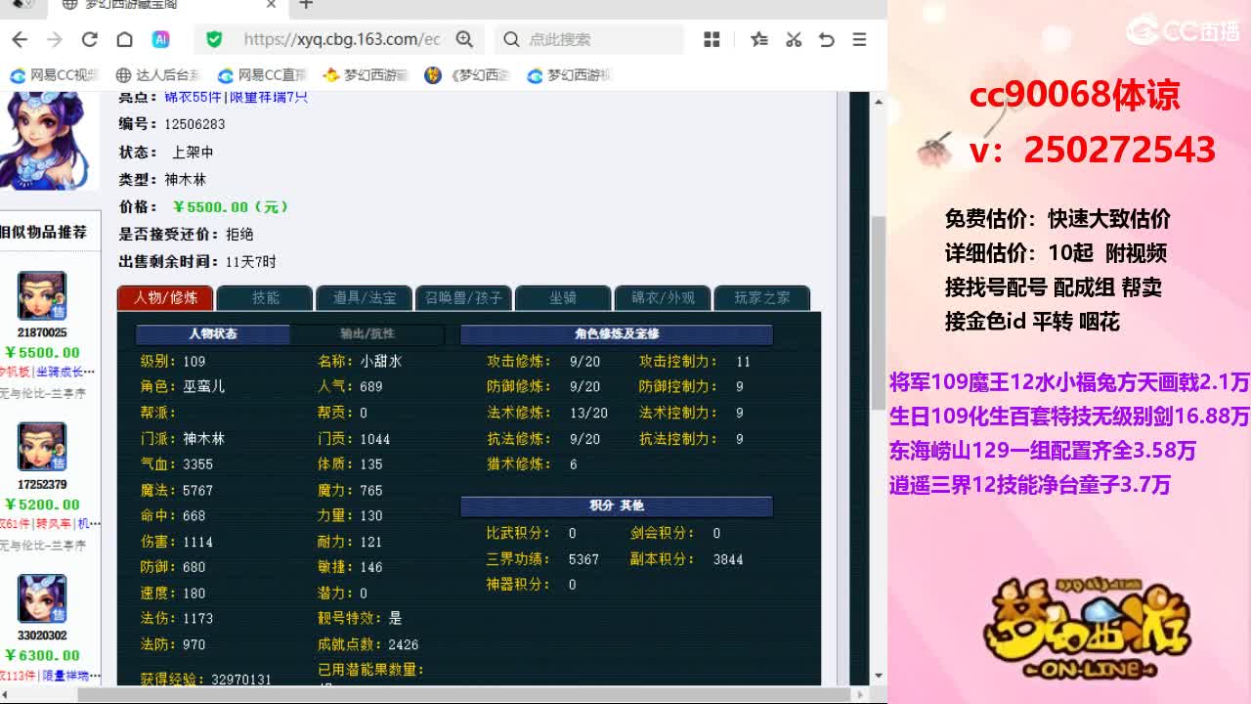
Task: Open the 达人后台 bookmark
Action: tap(157, 75)
